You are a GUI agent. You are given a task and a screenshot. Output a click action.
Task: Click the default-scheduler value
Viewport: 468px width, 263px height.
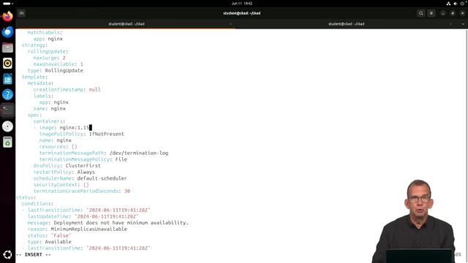click(x=102, y=178)
